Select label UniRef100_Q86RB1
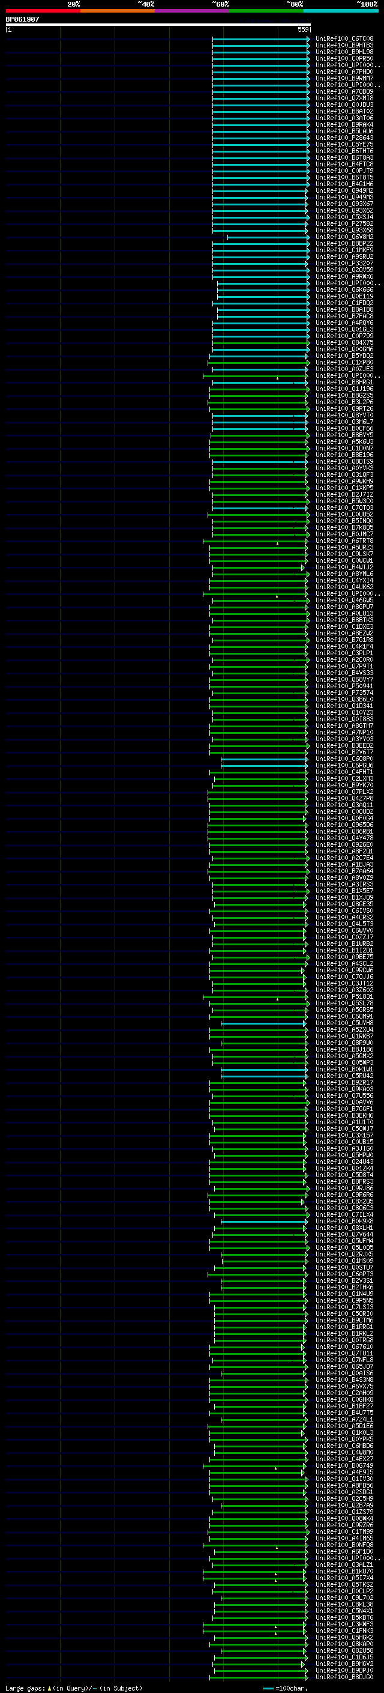The width and height of the screenshot is (384, 1693). pyautogui.click(x=344, y=832)
